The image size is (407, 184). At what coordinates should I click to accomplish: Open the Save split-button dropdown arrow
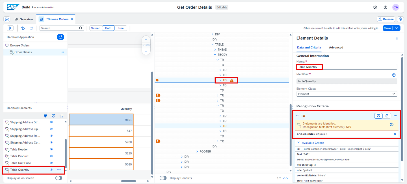[x=397, y=28]
